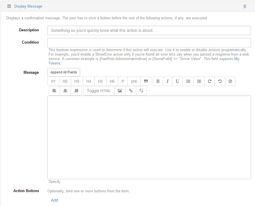The image size is (255, 206).
Task: Toggle italic formatting in message editor
Action: click(168, 81)
